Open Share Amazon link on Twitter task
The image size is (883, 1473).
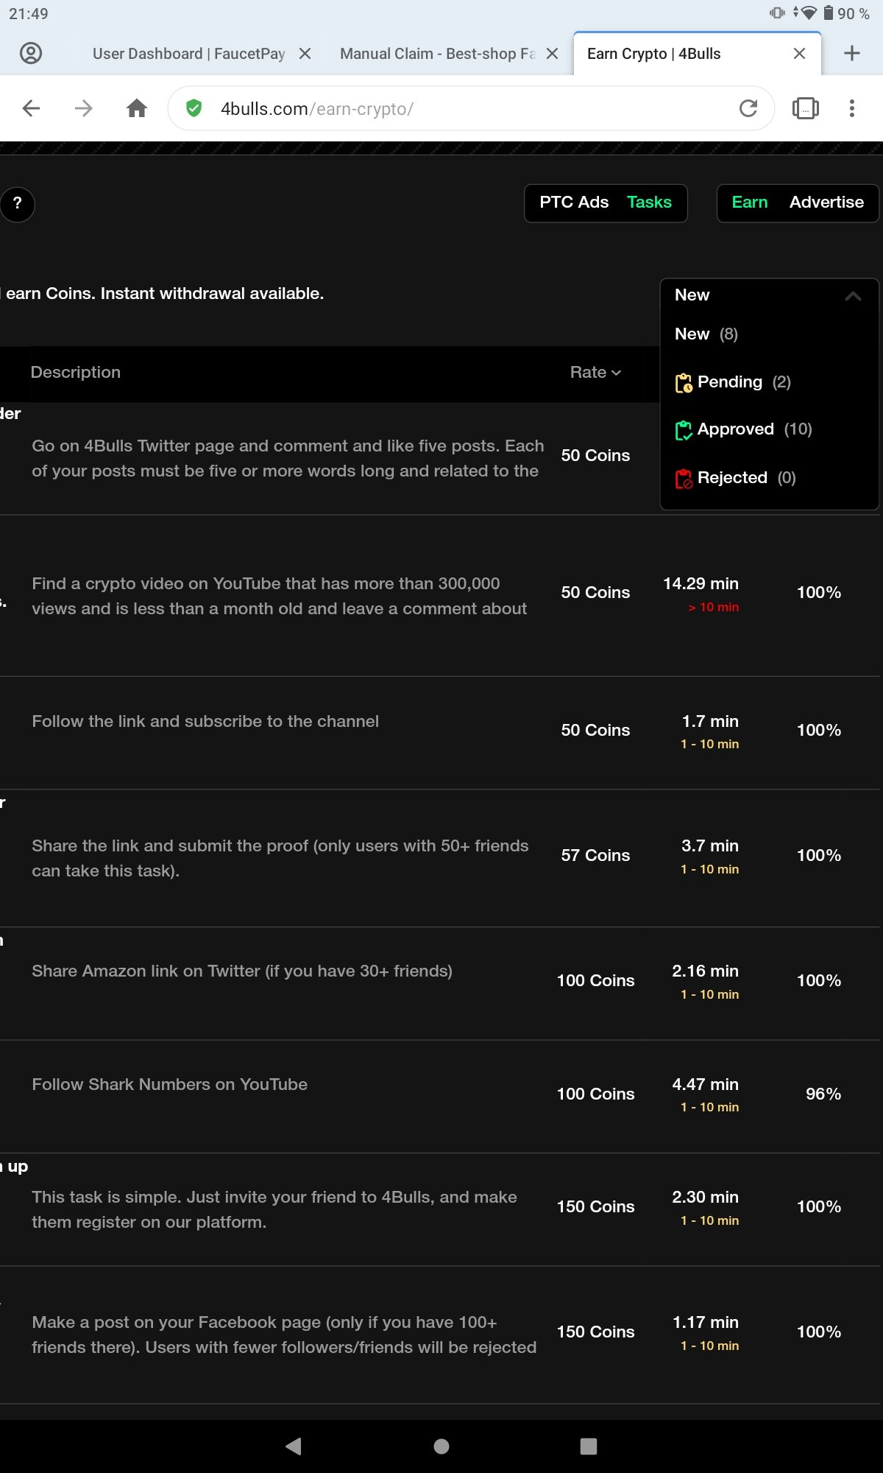pyautogui.click(x=242, y=971)
